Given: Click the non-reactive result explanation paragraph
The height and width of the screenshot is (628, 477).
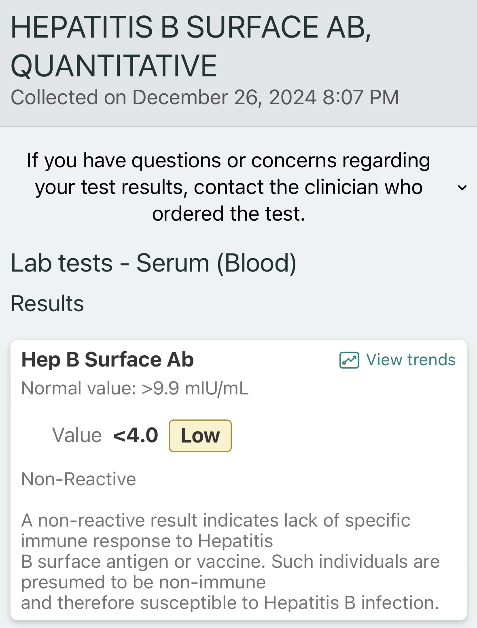Looking at the screenshot, I should pos(230,561).
